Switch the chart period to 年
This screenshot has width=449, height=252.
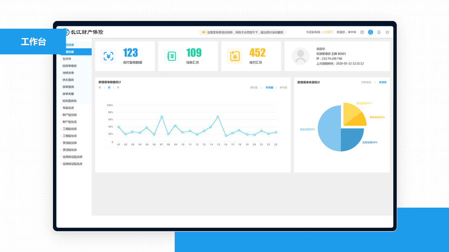[x=118, y=87]
